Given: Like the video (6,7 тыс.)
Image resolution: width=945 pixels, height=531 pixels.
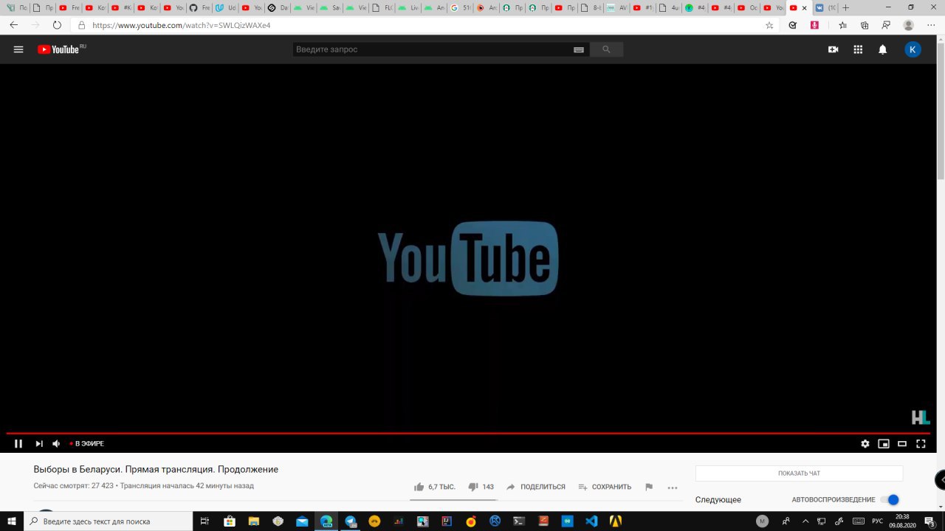Looking at the screenshot, I should pos(435,487).
